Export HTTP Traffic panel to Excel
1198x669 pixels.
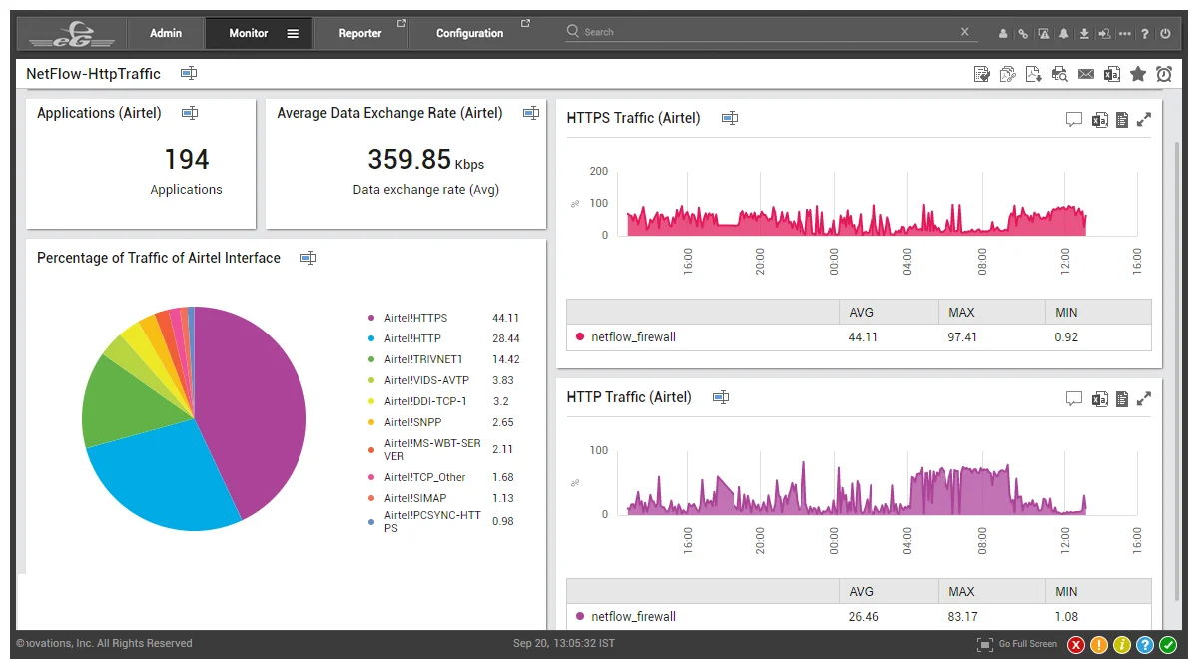[1099, 399]
